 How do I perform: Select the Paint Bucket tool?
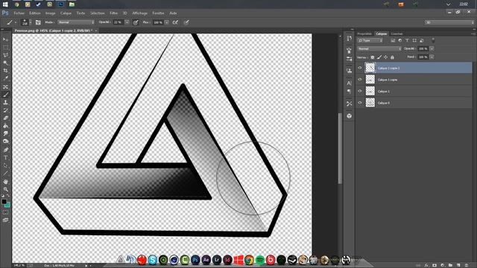click(x=5, y=126)
